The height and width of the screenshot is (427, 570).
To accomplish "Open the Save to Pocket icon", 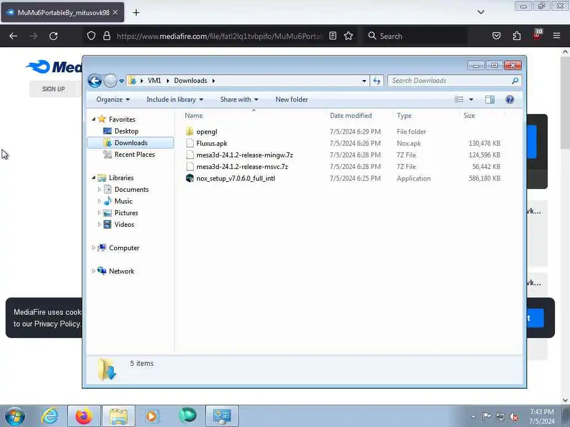I will (x=496, y=36).
